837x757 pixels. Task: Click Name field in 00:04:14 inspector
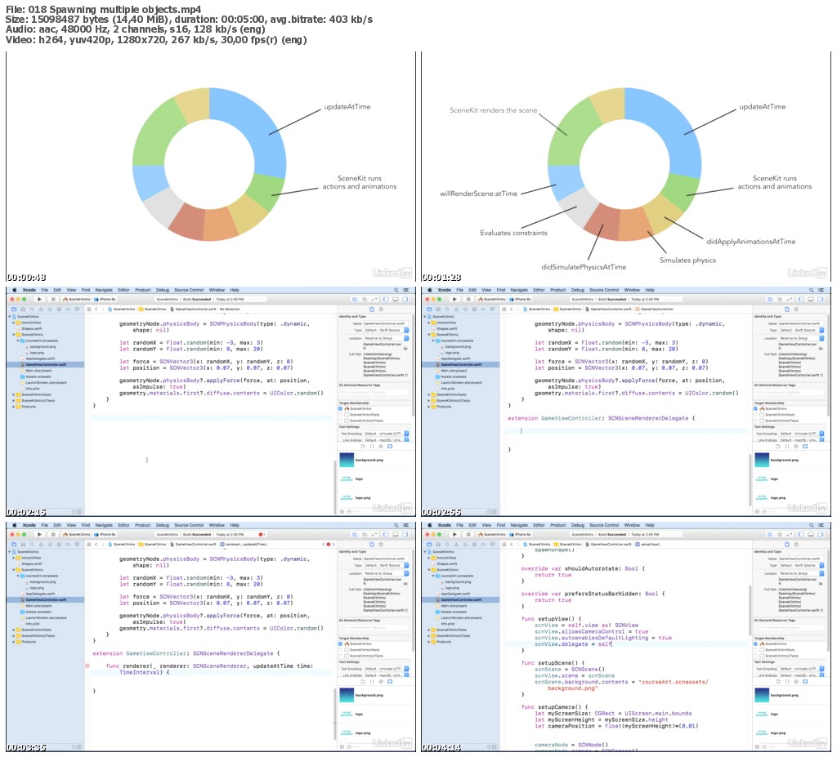pos(800,559)
